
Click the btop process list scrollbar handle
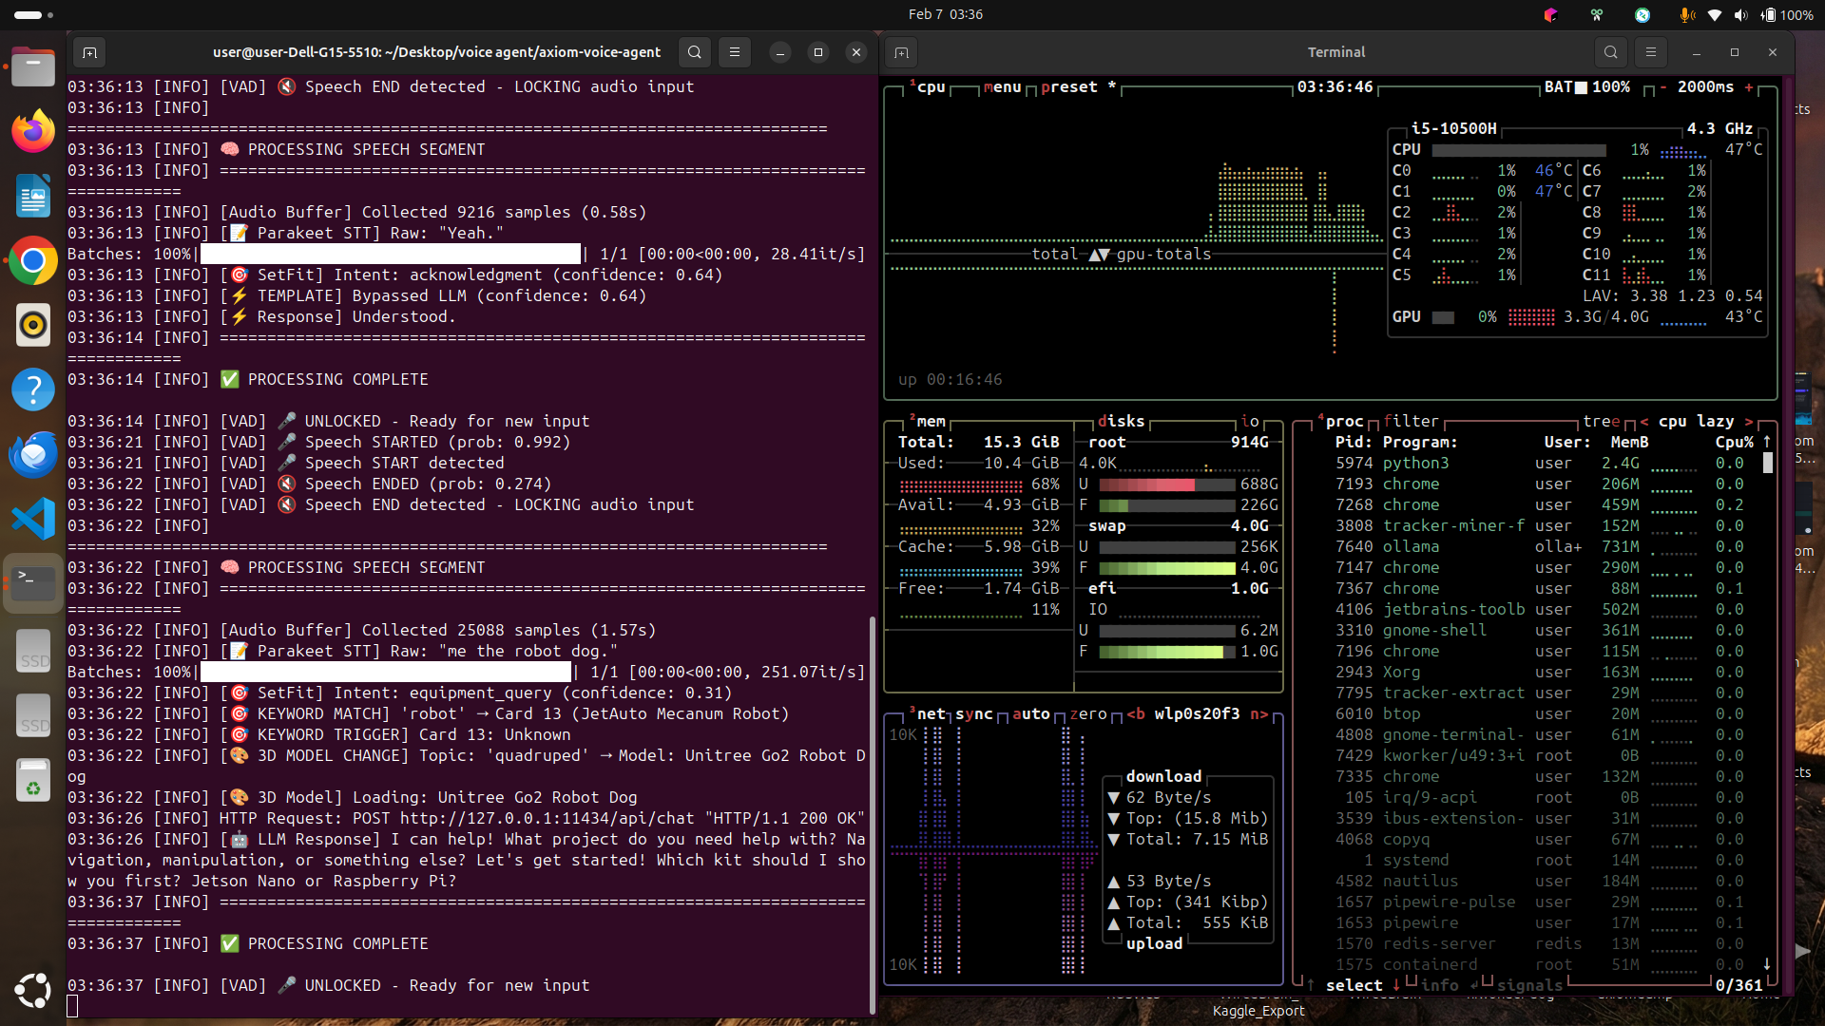pyautogui.click(x=1768, y=463)
